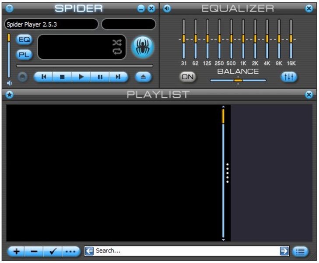Click the Search input field
319x263 pixels.
pos(186,251)
